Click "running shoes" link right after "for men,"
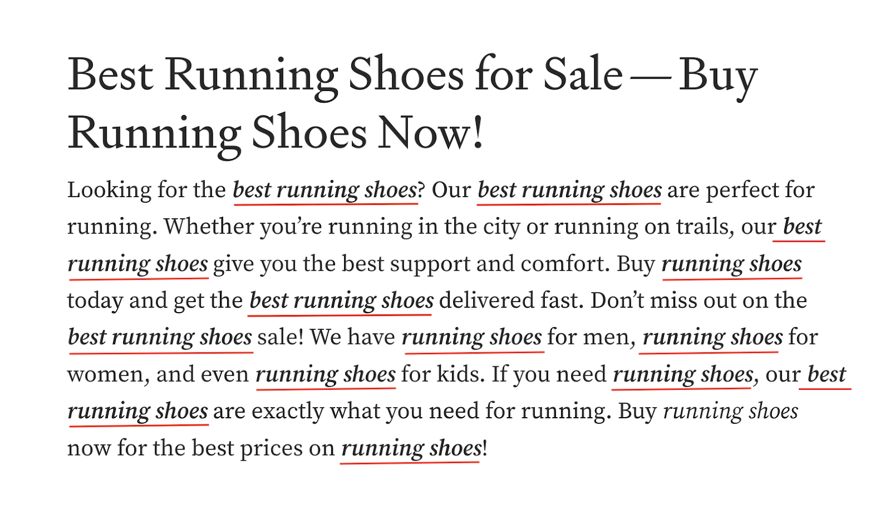This screenshot has width=895, height=521. pos(712,338)
